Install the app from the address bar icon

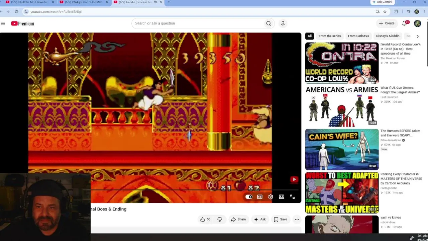point(378,12)
